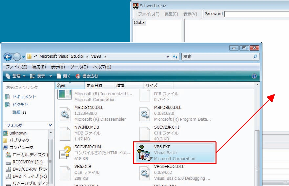Select VB6DEBUG.DLL file icon
Viewport: 289px width, 186px height.
[145, 174]
